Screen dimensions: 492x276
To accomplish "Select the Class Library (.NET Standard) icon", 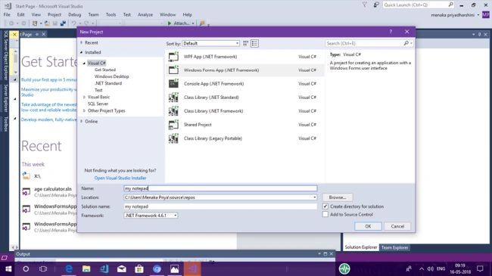I will [x=173, y=98].
